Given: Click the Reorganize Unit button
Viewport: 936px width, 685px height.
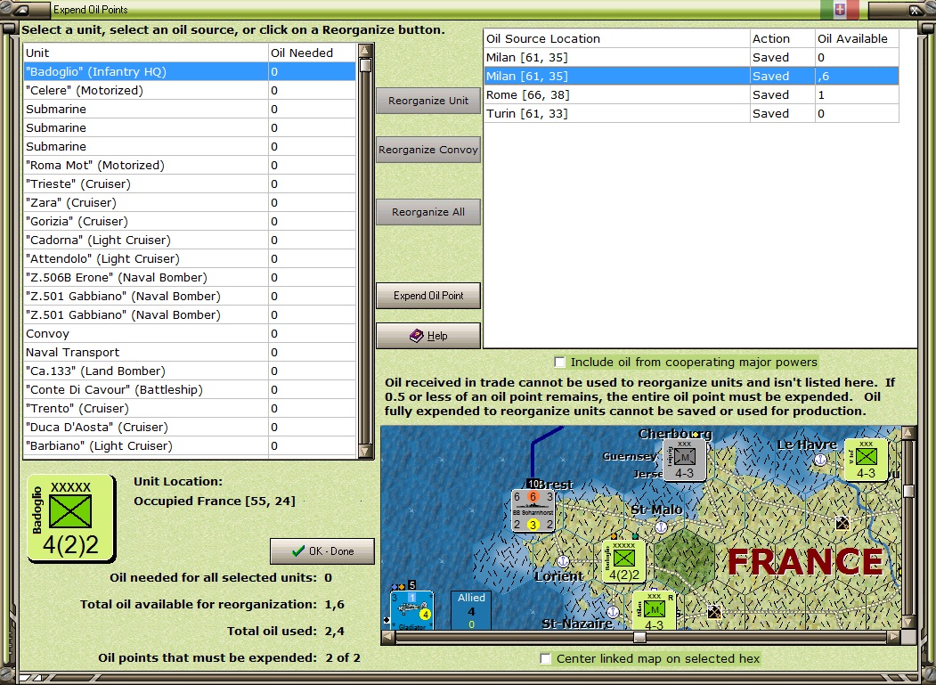Looking at the screenshot, I should tap(428, 101).
